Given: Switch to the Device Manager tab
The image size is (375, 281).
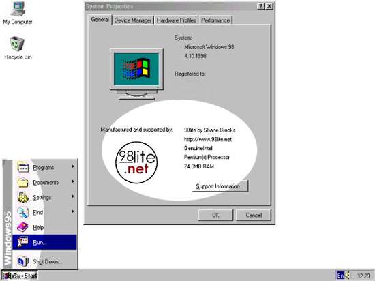Looking at the screenshot, I should [x=133, y=20].
